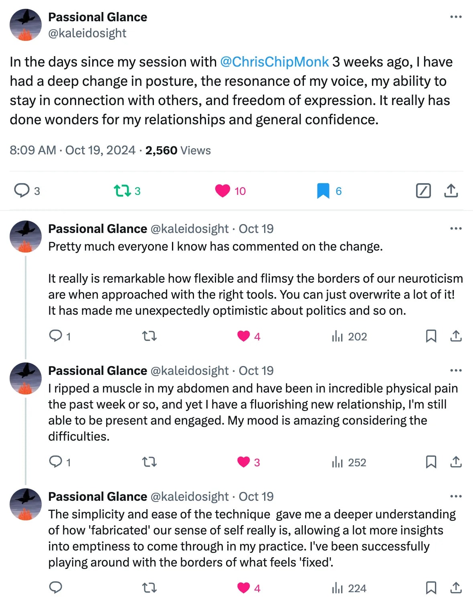The height and width of the screenshot is (603, 473).
Task: Reply to the main tweet via comment icon
Action: pyautogui.click(x=22, y=190)
